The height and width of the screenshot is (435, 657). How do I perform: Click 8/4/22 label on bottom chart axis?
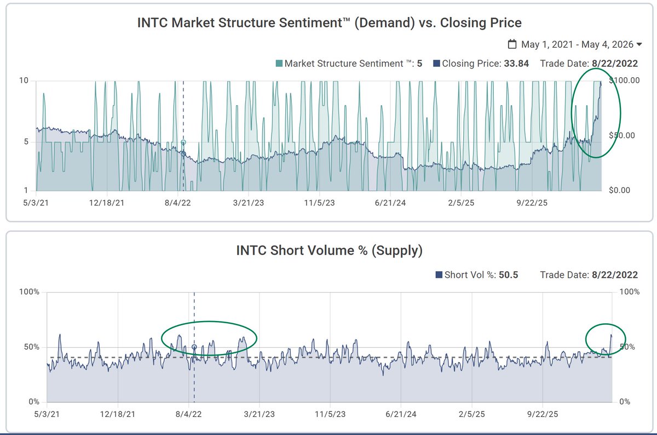coord(189,414)
